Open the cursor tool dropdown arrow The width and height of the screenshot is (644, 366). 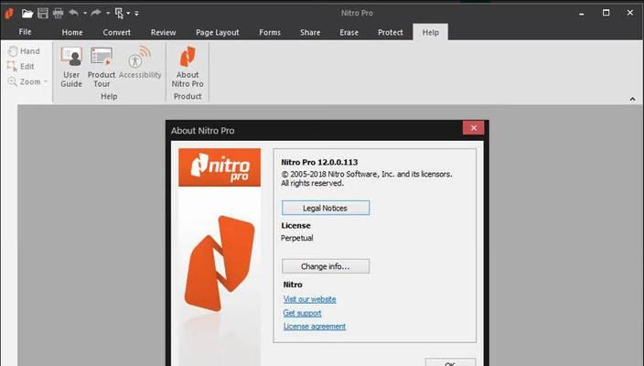(128, 13)
